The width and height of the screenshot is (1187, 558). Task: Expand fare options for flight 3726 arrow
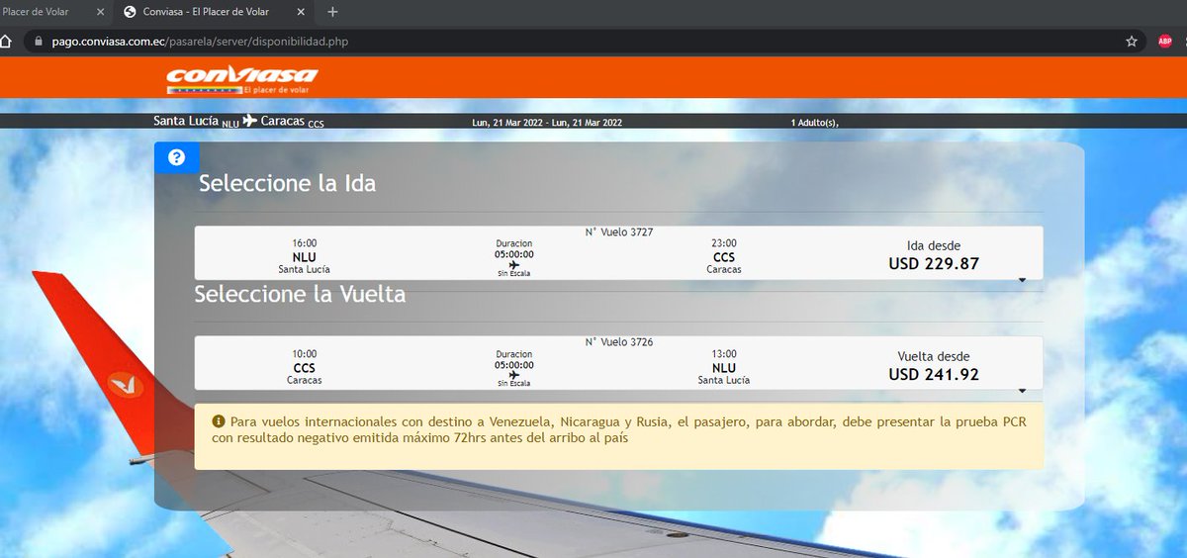1023,391
